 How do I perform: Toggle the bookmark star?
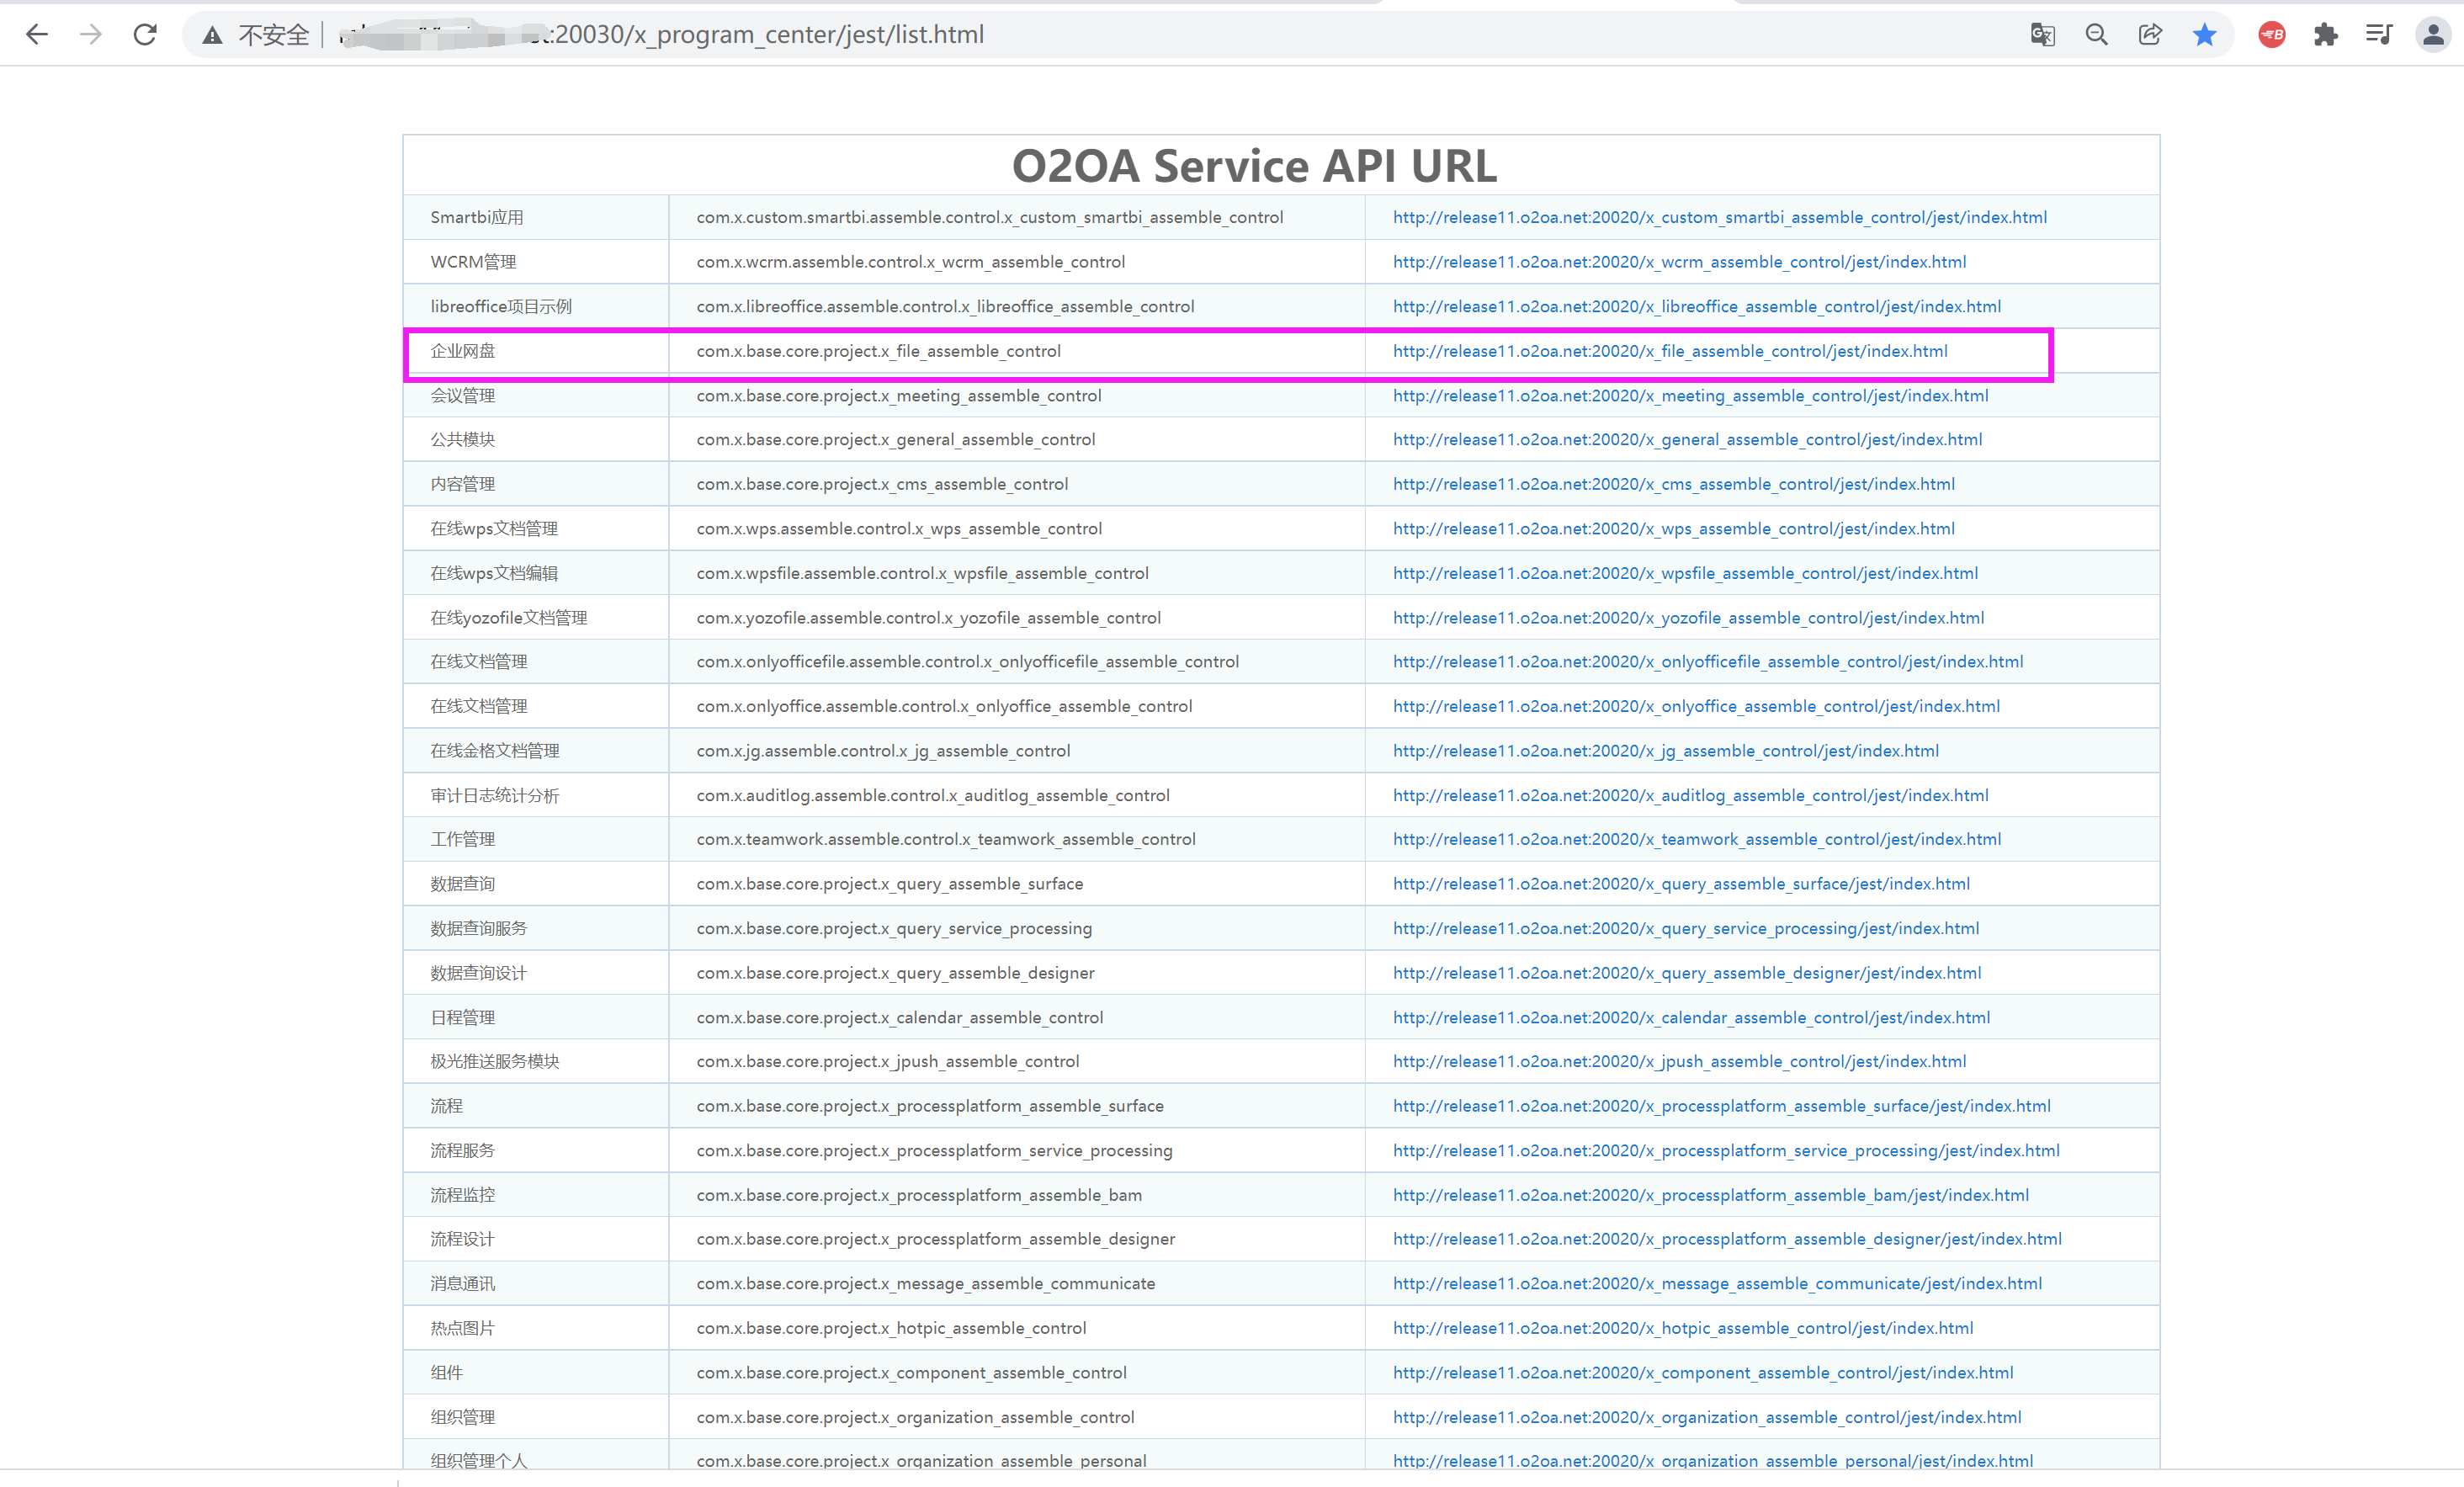(x=2204, y=35)
